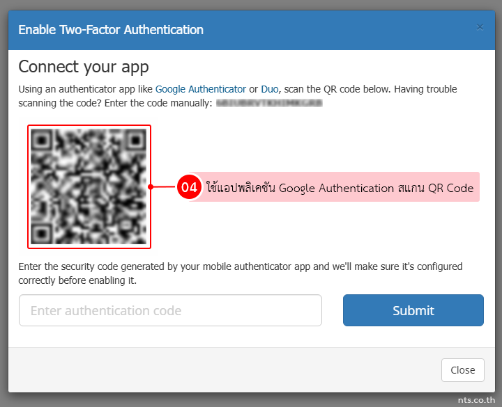Click the security code instruction paragraph
This screenshot has height=407, width=502.
coord(240,273)
